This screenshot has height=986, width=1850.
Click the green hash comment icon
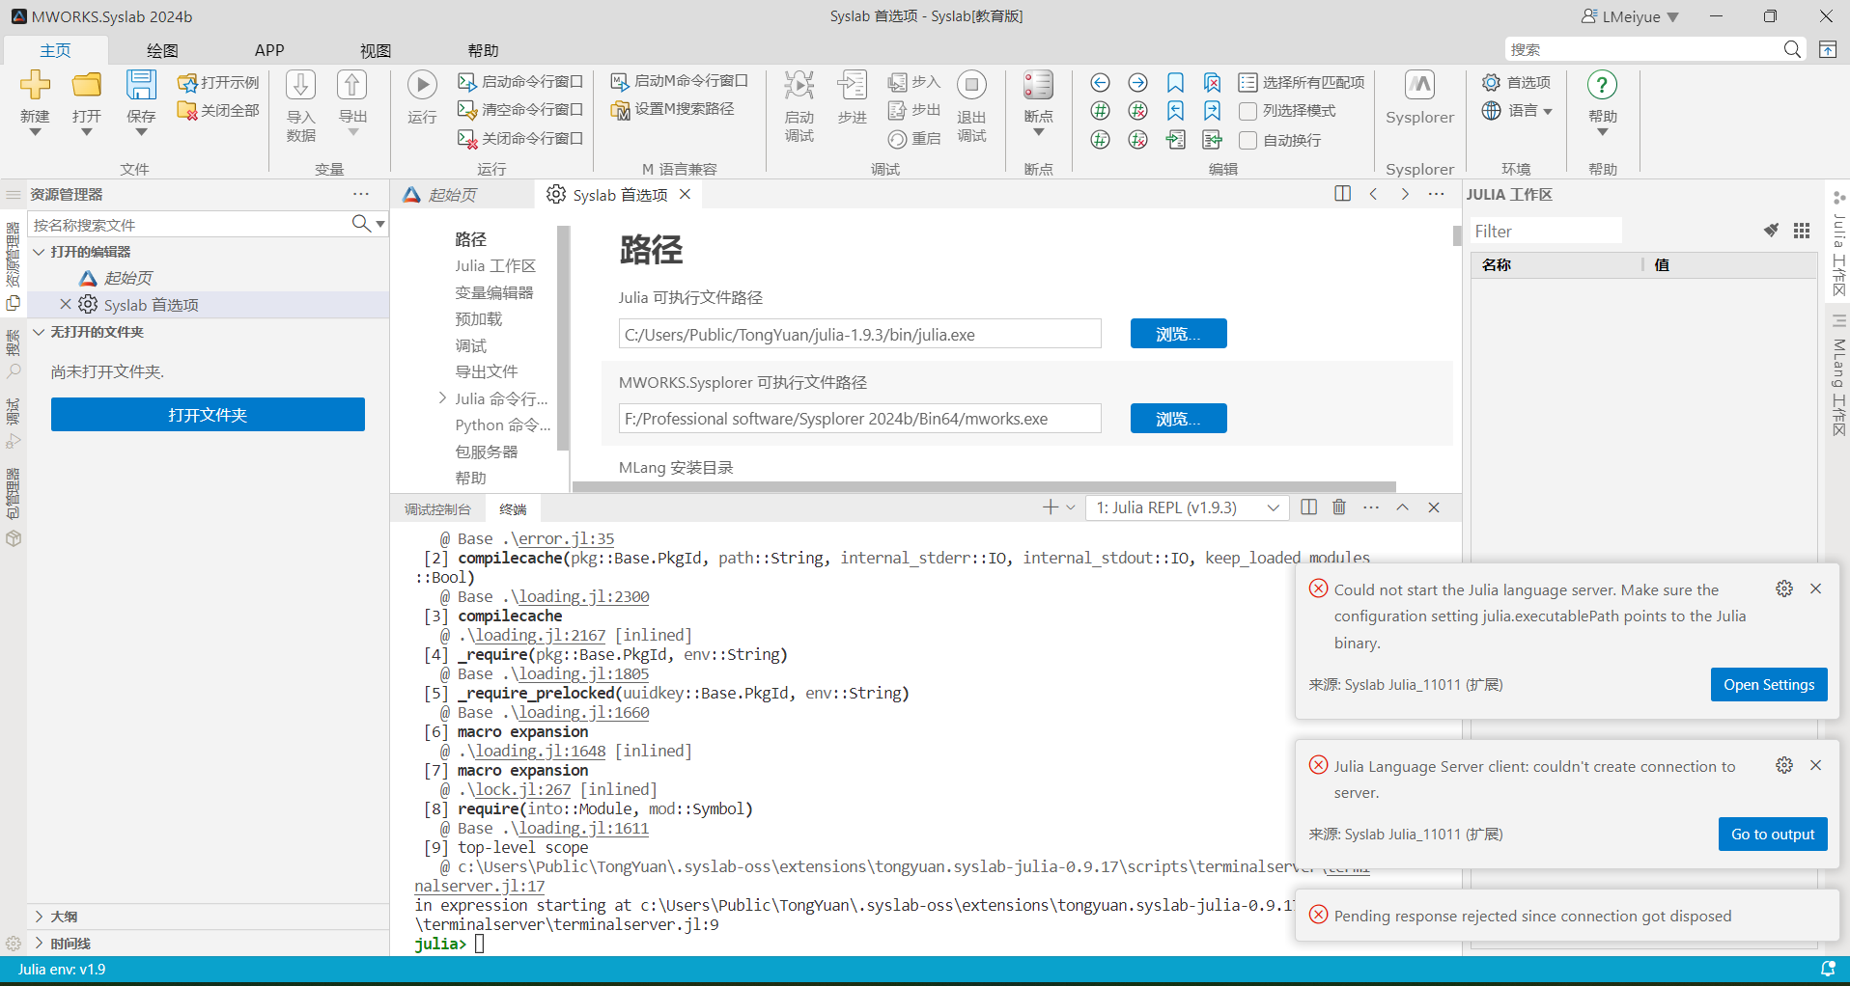(1100, 111)
